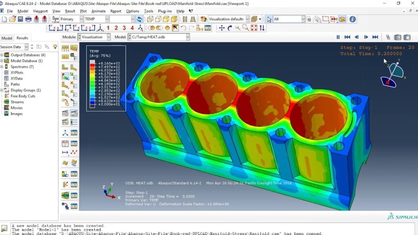Select the Pan view tool
This screenshot has width=418, height=235.
(222, 28)
